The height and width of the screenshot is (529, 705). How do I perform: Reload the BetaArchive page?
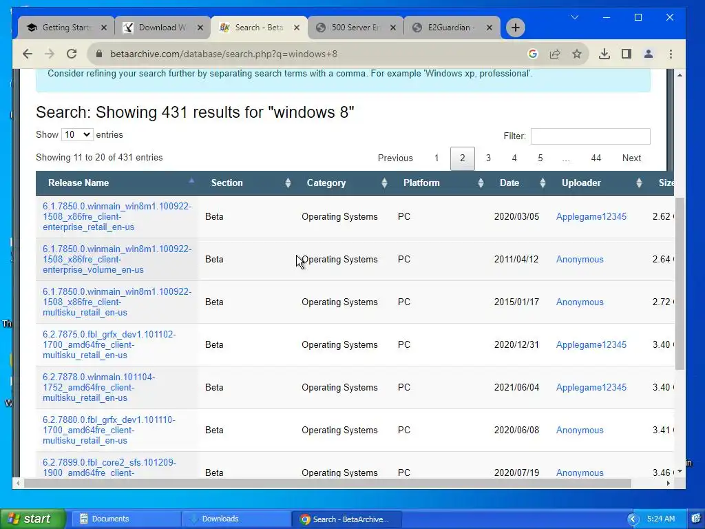pyautogui.click(x=72, y=54)
